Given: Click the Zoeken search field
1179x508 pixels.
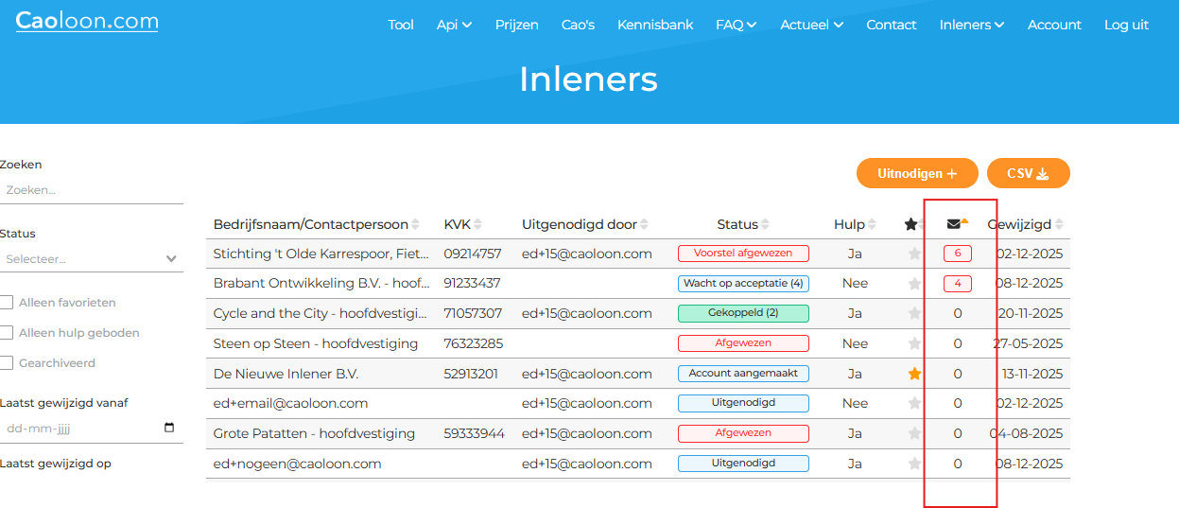Looking at the screenshot, I should tap(91, 190).
